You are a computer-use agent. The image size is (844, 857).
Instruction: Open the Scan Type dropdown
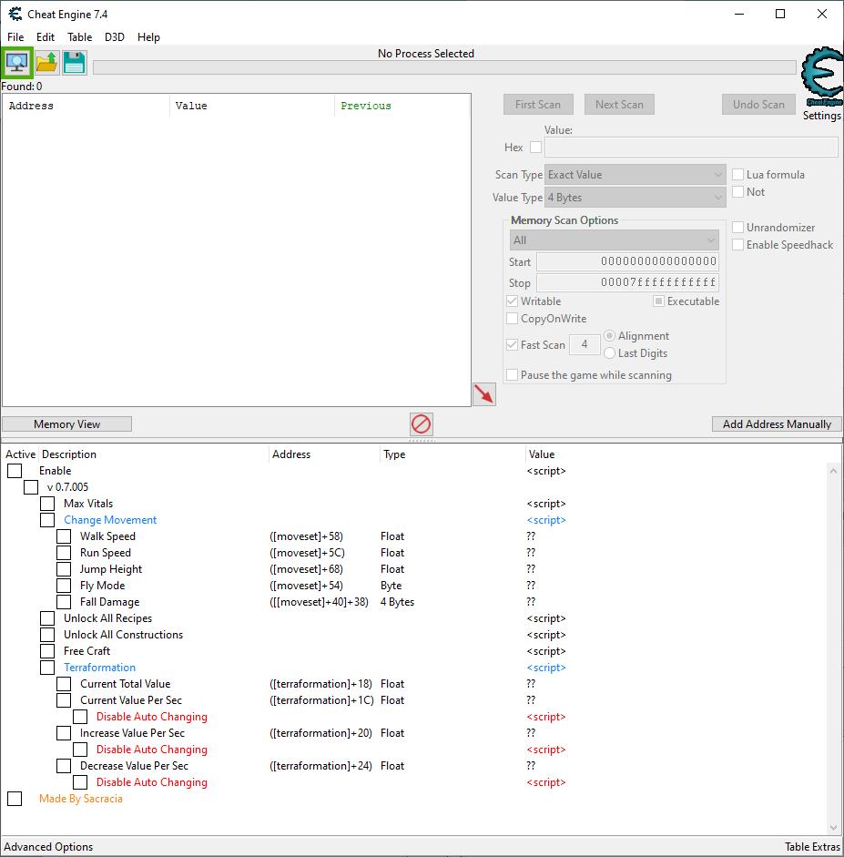pyautogui.click(x=635, y=175)
